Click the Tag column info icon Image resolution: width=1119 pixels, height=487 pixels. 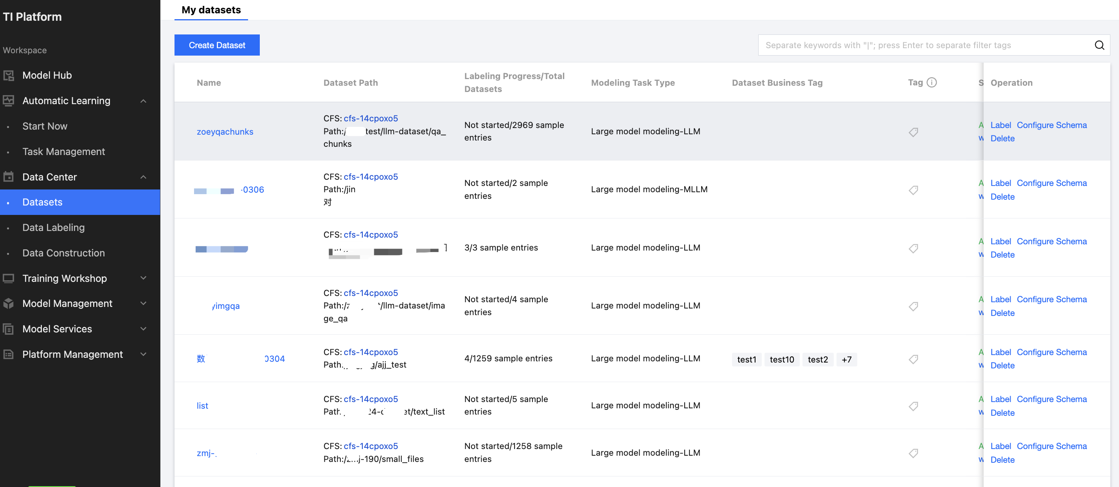tap(931, 82)
